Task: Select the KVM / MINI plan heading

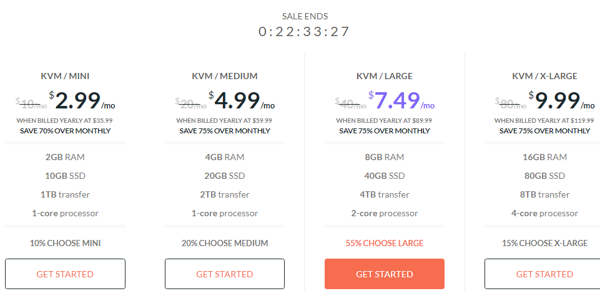Action: coord(65,76)
